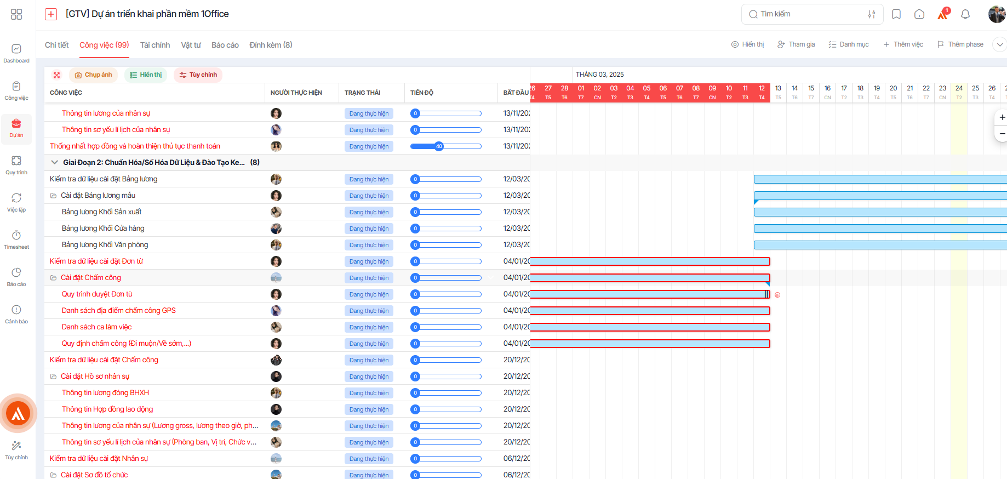Switch to Tài chính tab
Image resolution: width=1007 pixels, height=479 pixels.
(155, 45)
